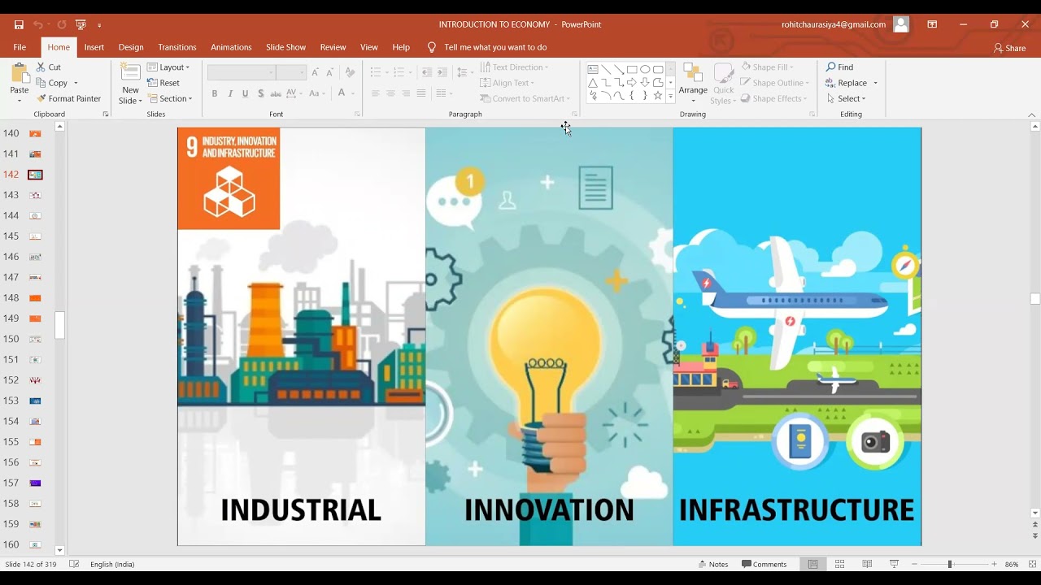1041x585 pixels.
Task: Toggle Italic formatting
Action: 230,93
